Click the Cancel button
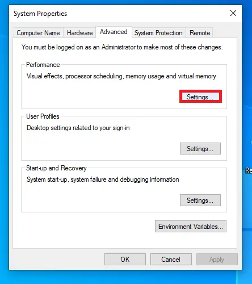The image size is (252, 284). click(x=171, y=260)
